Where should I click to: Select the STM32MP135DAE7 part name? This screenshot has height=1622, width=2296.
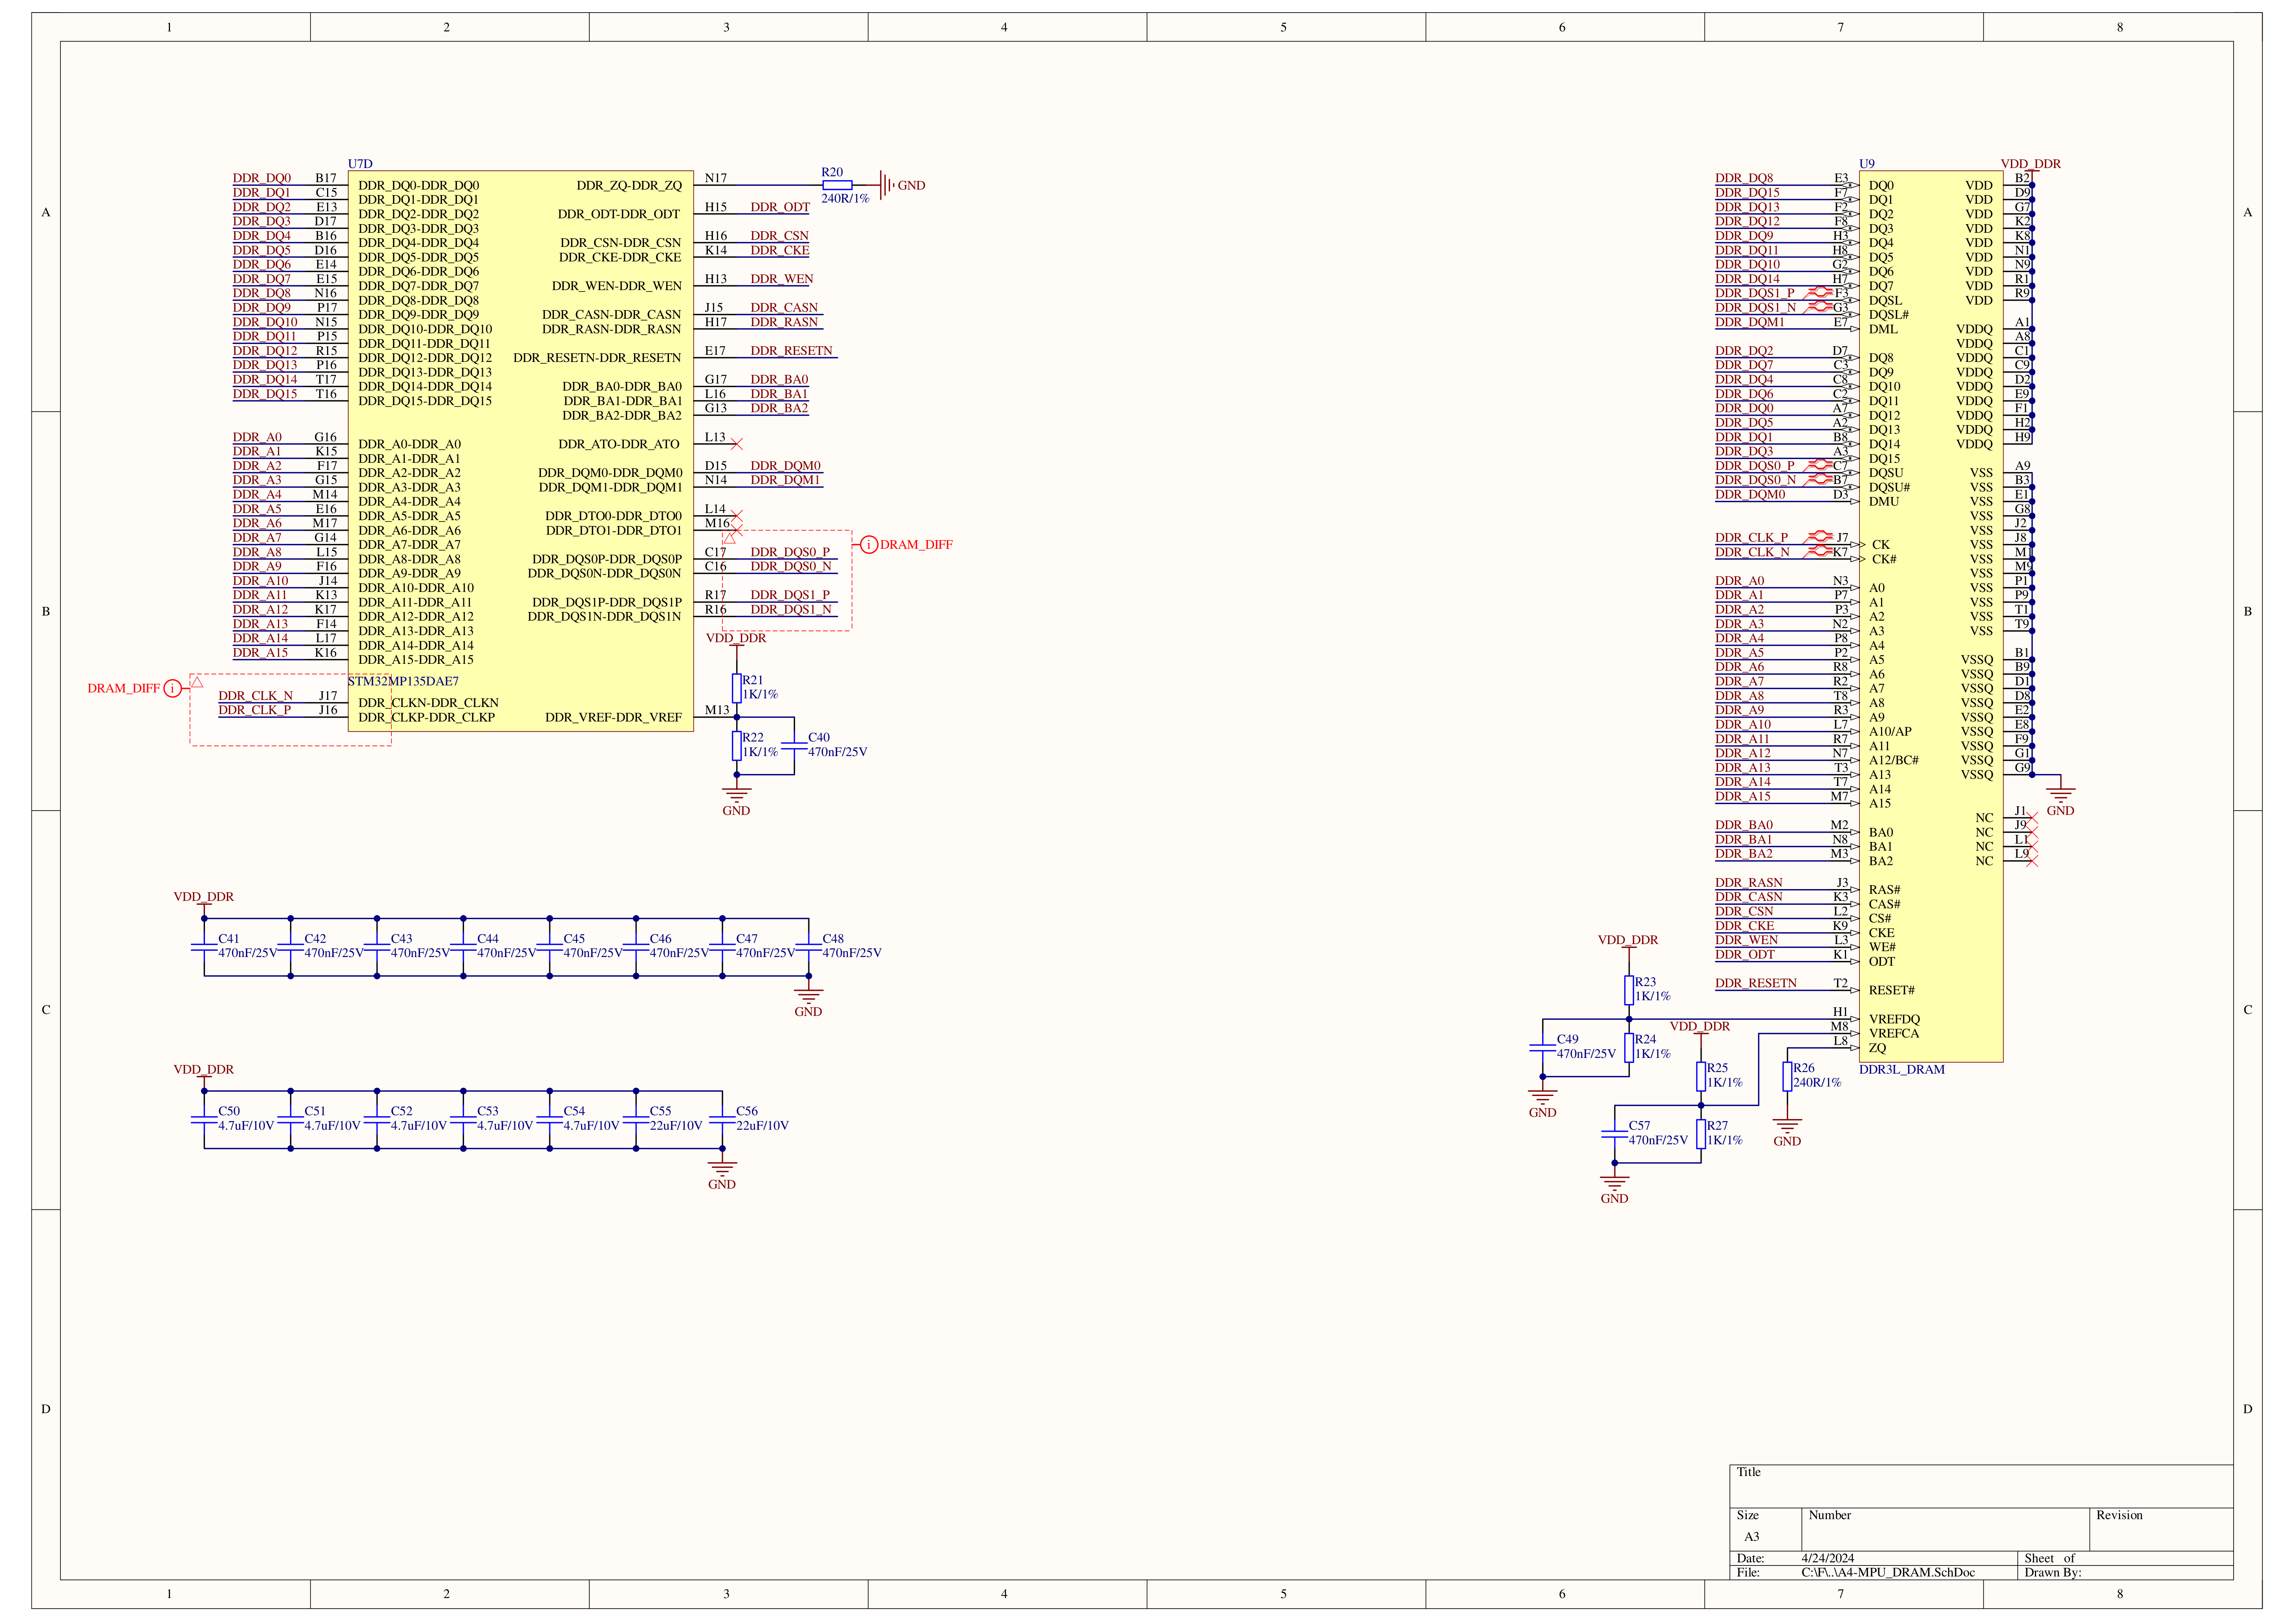click(403, 681)
